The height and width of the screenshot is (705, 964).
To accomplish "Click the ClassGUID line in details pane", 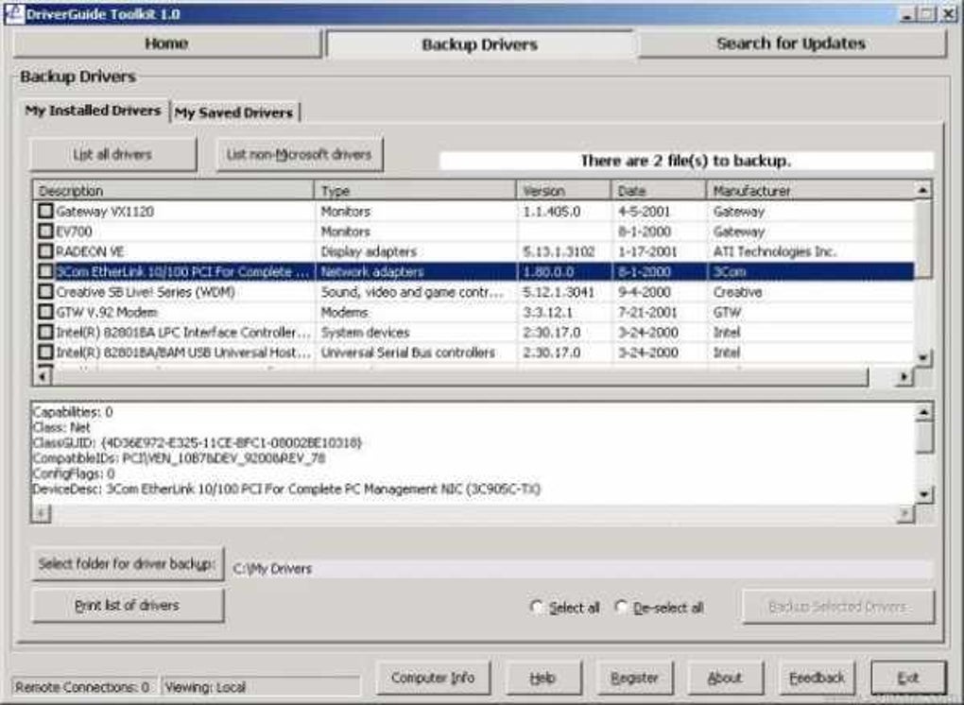I will [197, 442].
